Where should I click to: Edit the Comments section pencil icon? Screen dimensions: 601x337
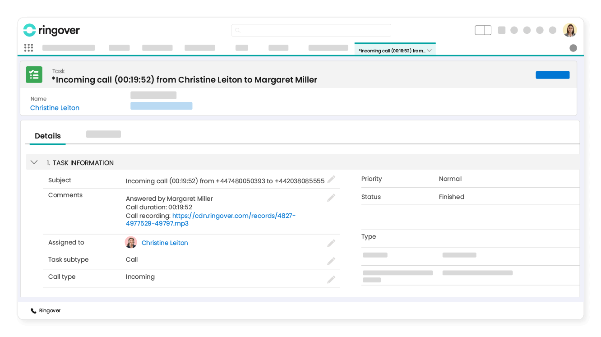[x=331, y=197]
